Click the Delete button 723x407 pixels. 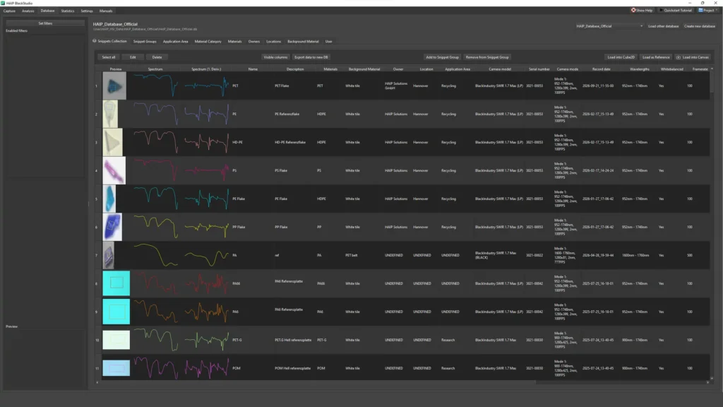coord(157,57)
